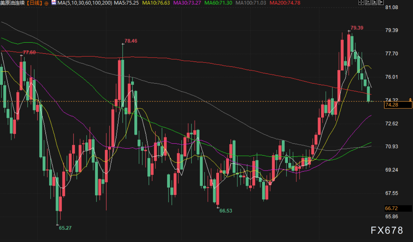413x242 pixels.
Task: Click the orange circled-plus icon beside 日线
Action: [46, 3]
